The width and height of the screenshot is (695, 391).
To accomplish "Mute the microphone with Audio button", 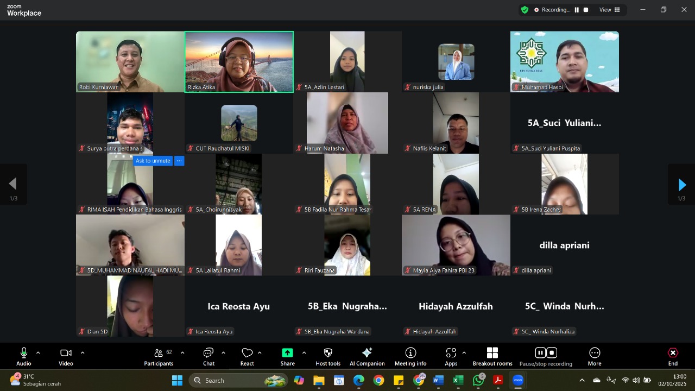I will click(x=23, y=356).
